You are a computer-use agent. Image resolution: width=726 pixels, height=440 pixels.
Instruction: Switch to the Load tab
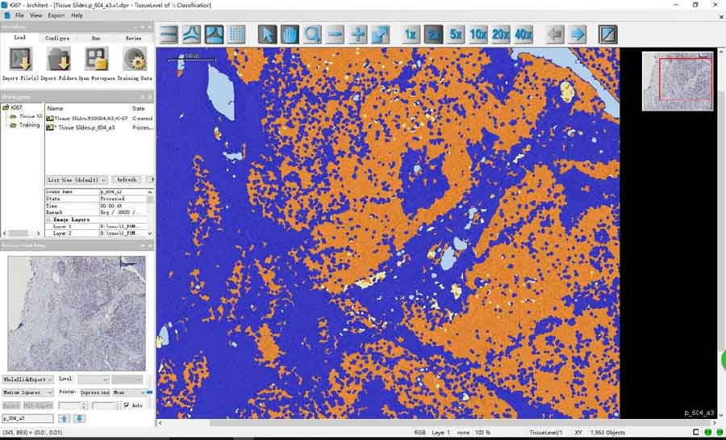click(x=20, y=38)
